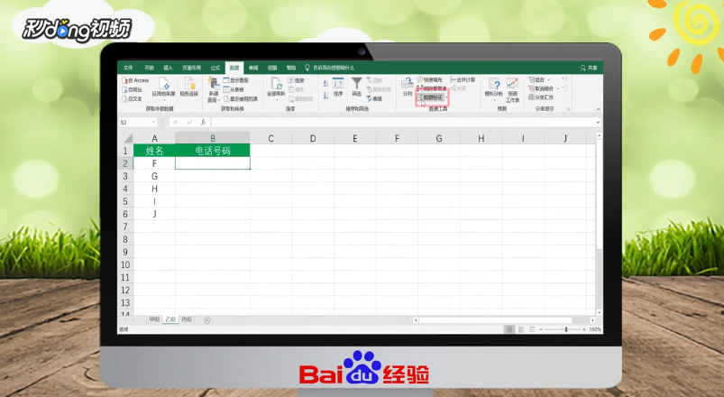Click the zoom slider handle
Image resolution: width=724 pixels, height=397 pixels.
tap(566, 329)
